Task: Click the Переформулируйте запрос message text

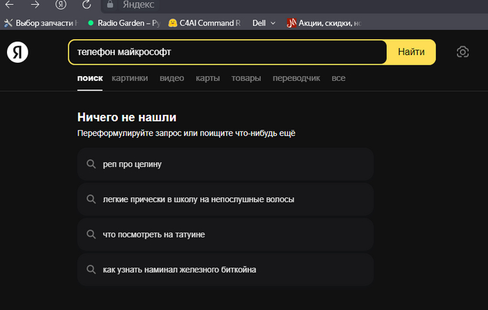Action: [186, 133]
